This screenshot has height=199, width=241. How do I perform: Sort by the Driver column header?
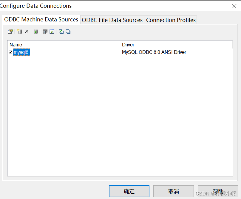tap(176, 45)
